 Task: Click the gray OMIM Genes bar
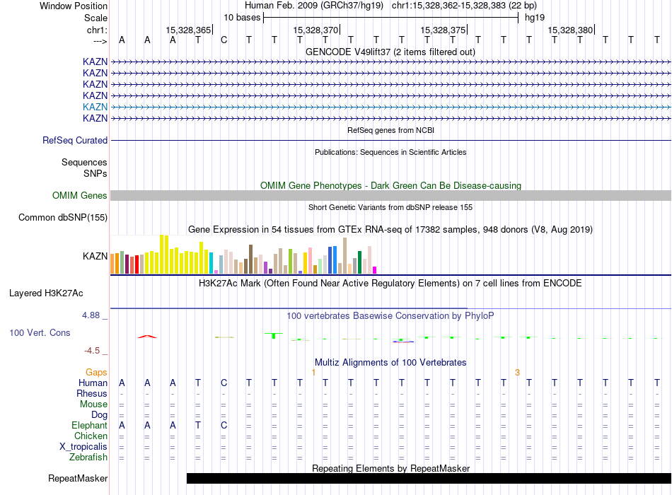[390, 195]
